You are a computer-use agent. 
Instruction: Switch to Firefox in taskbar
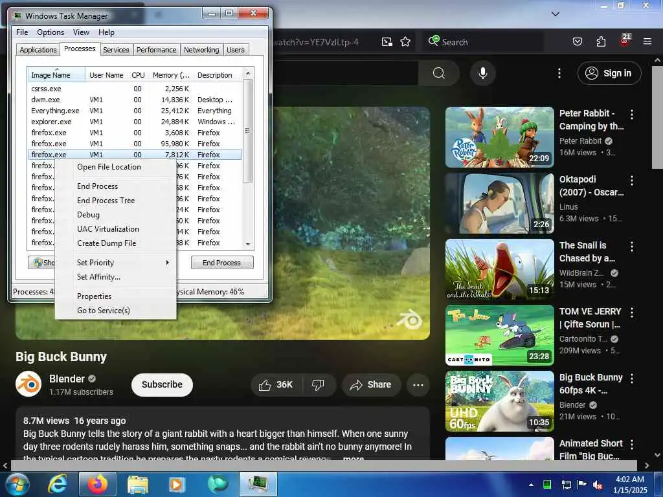pyautogui.click(x=98, y=484)
